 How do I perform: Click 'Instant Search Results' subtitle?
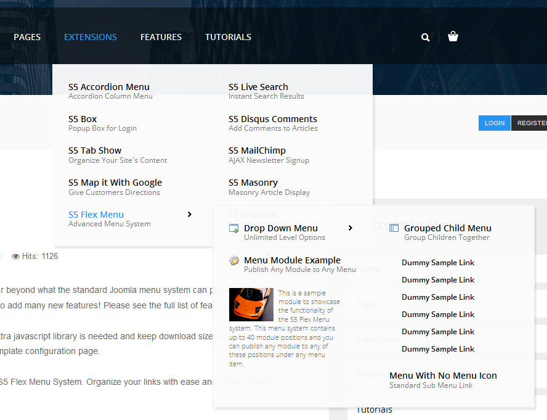coord(266,96)
